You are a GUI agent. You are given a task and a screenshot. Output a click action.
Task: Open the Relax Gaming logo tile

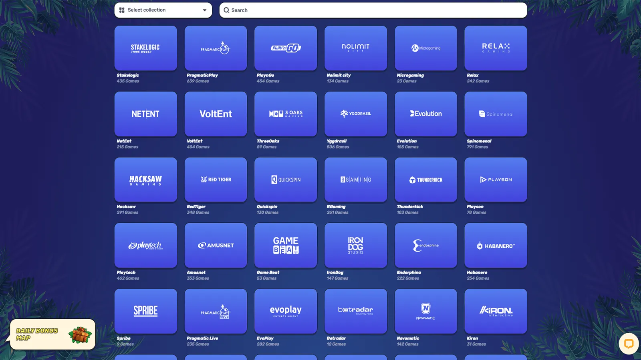coord(496,48)
